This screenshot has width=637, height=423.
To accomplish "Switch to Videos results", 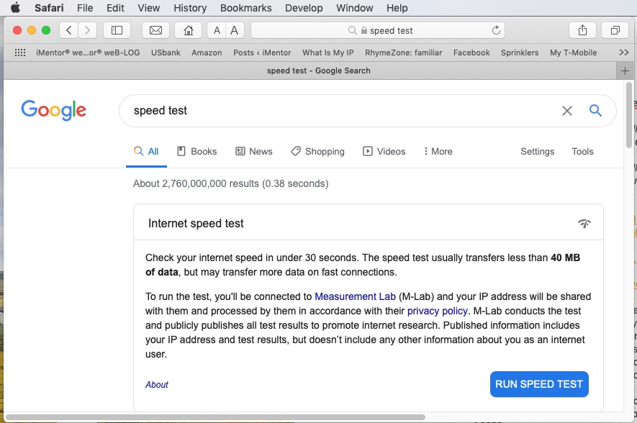I will (x=384, y=151).
